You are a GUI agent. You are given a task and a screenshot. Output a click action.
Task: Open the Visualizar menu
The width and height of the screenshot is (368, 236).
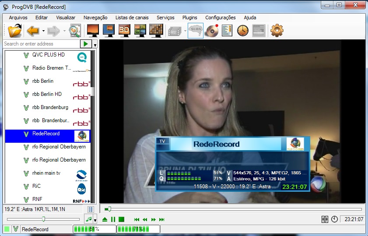[x=66, y=18]
